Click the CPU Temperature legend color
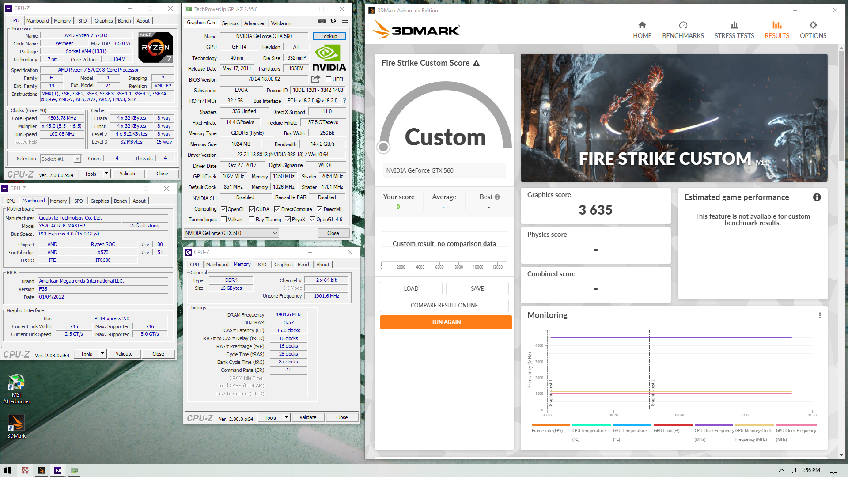848x477 pixels. coord(591,425)
